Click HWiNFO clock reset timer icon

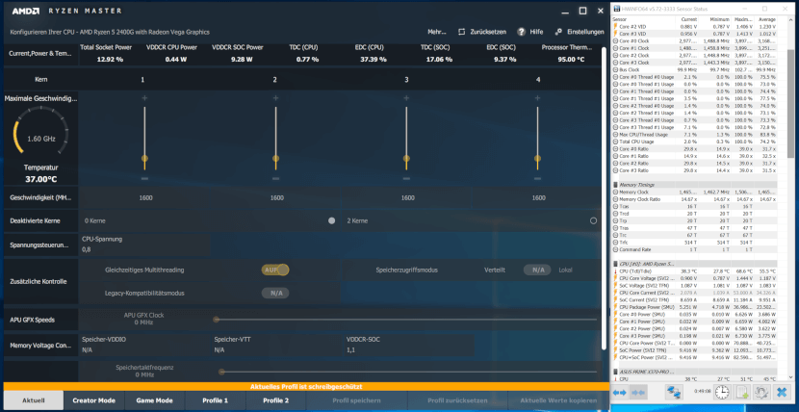click(722, 392)
